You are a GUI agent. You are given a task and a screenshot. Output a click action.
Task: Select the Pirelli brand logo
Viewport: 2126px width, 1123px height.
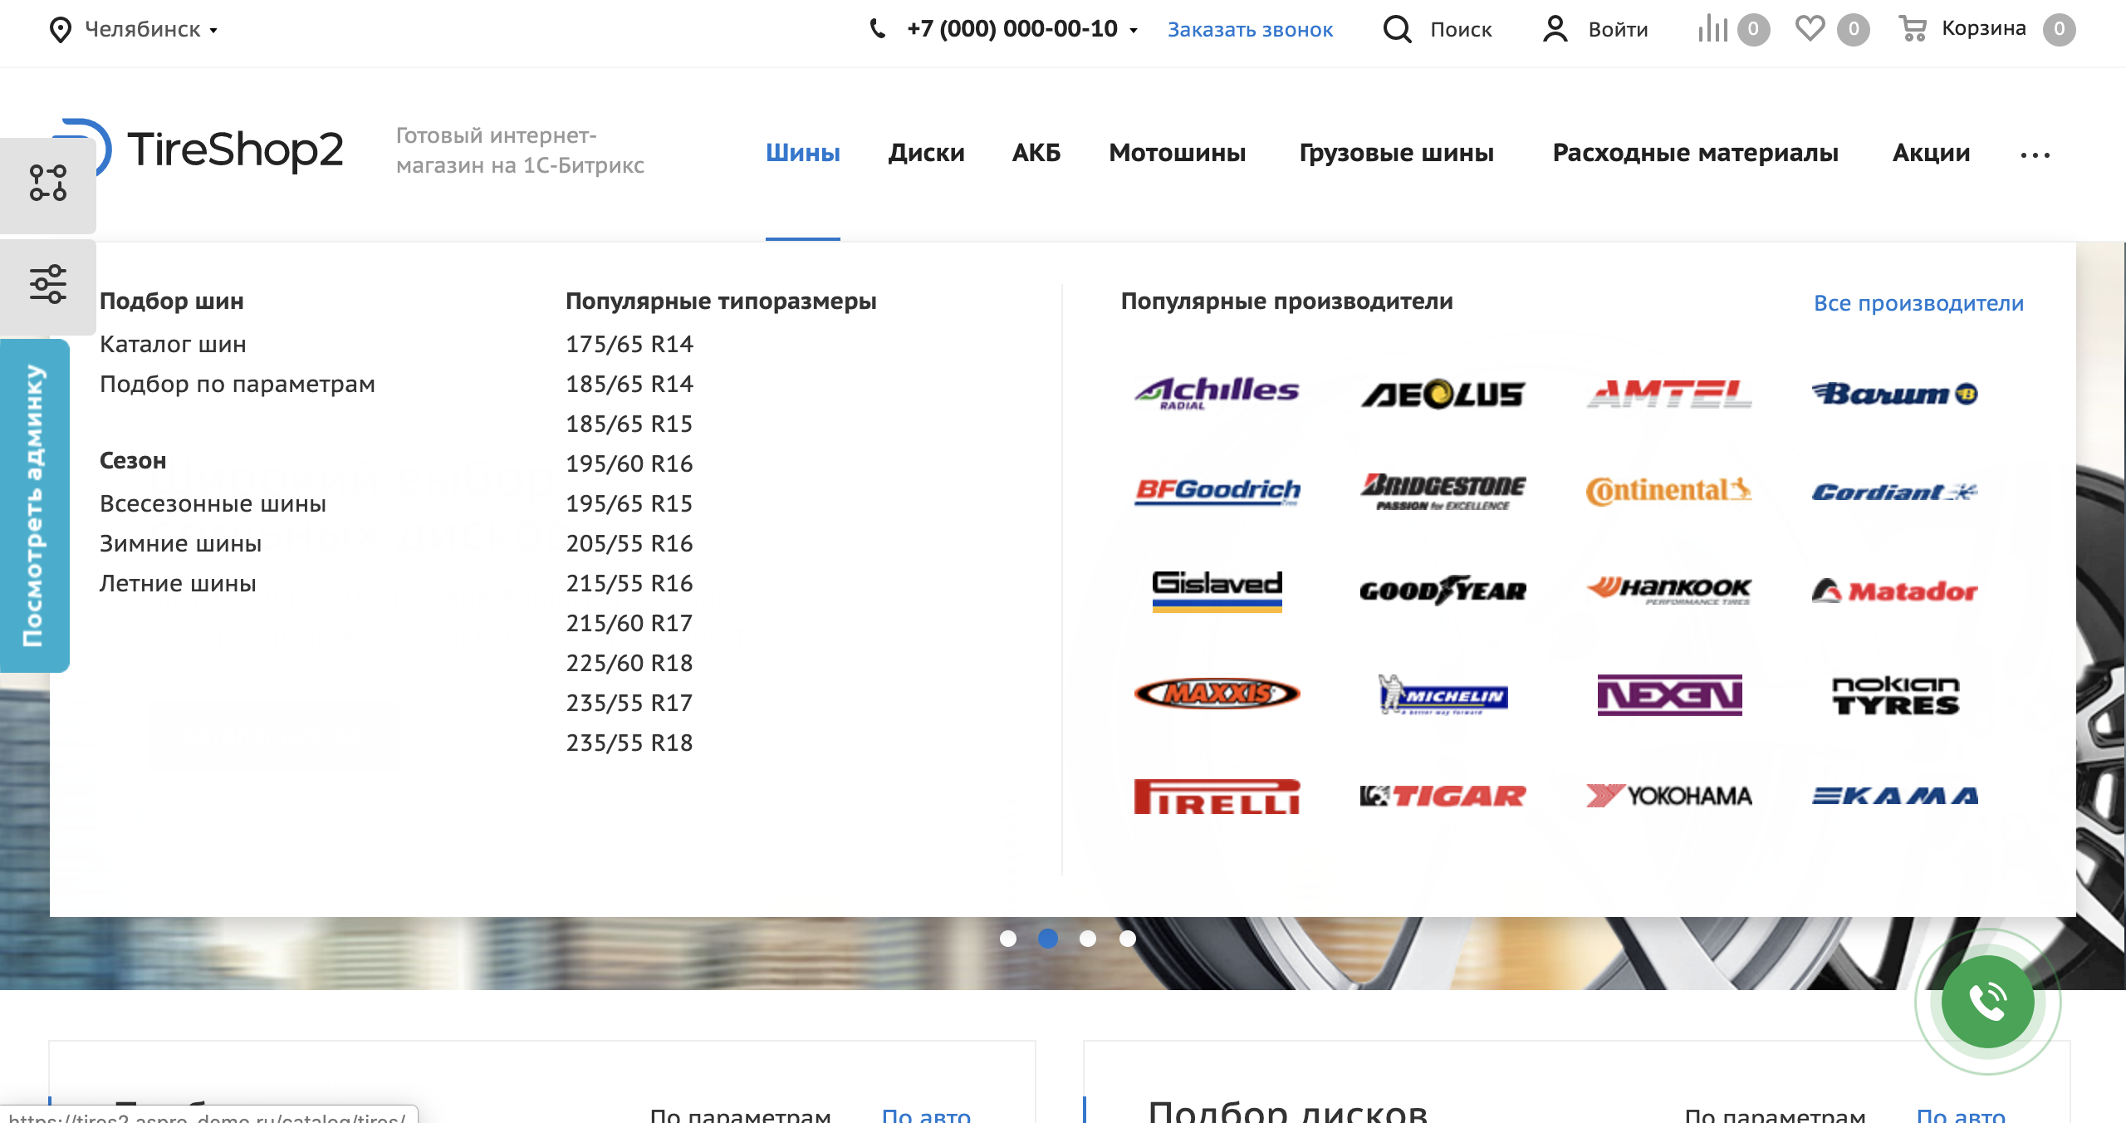point(1217,796)
